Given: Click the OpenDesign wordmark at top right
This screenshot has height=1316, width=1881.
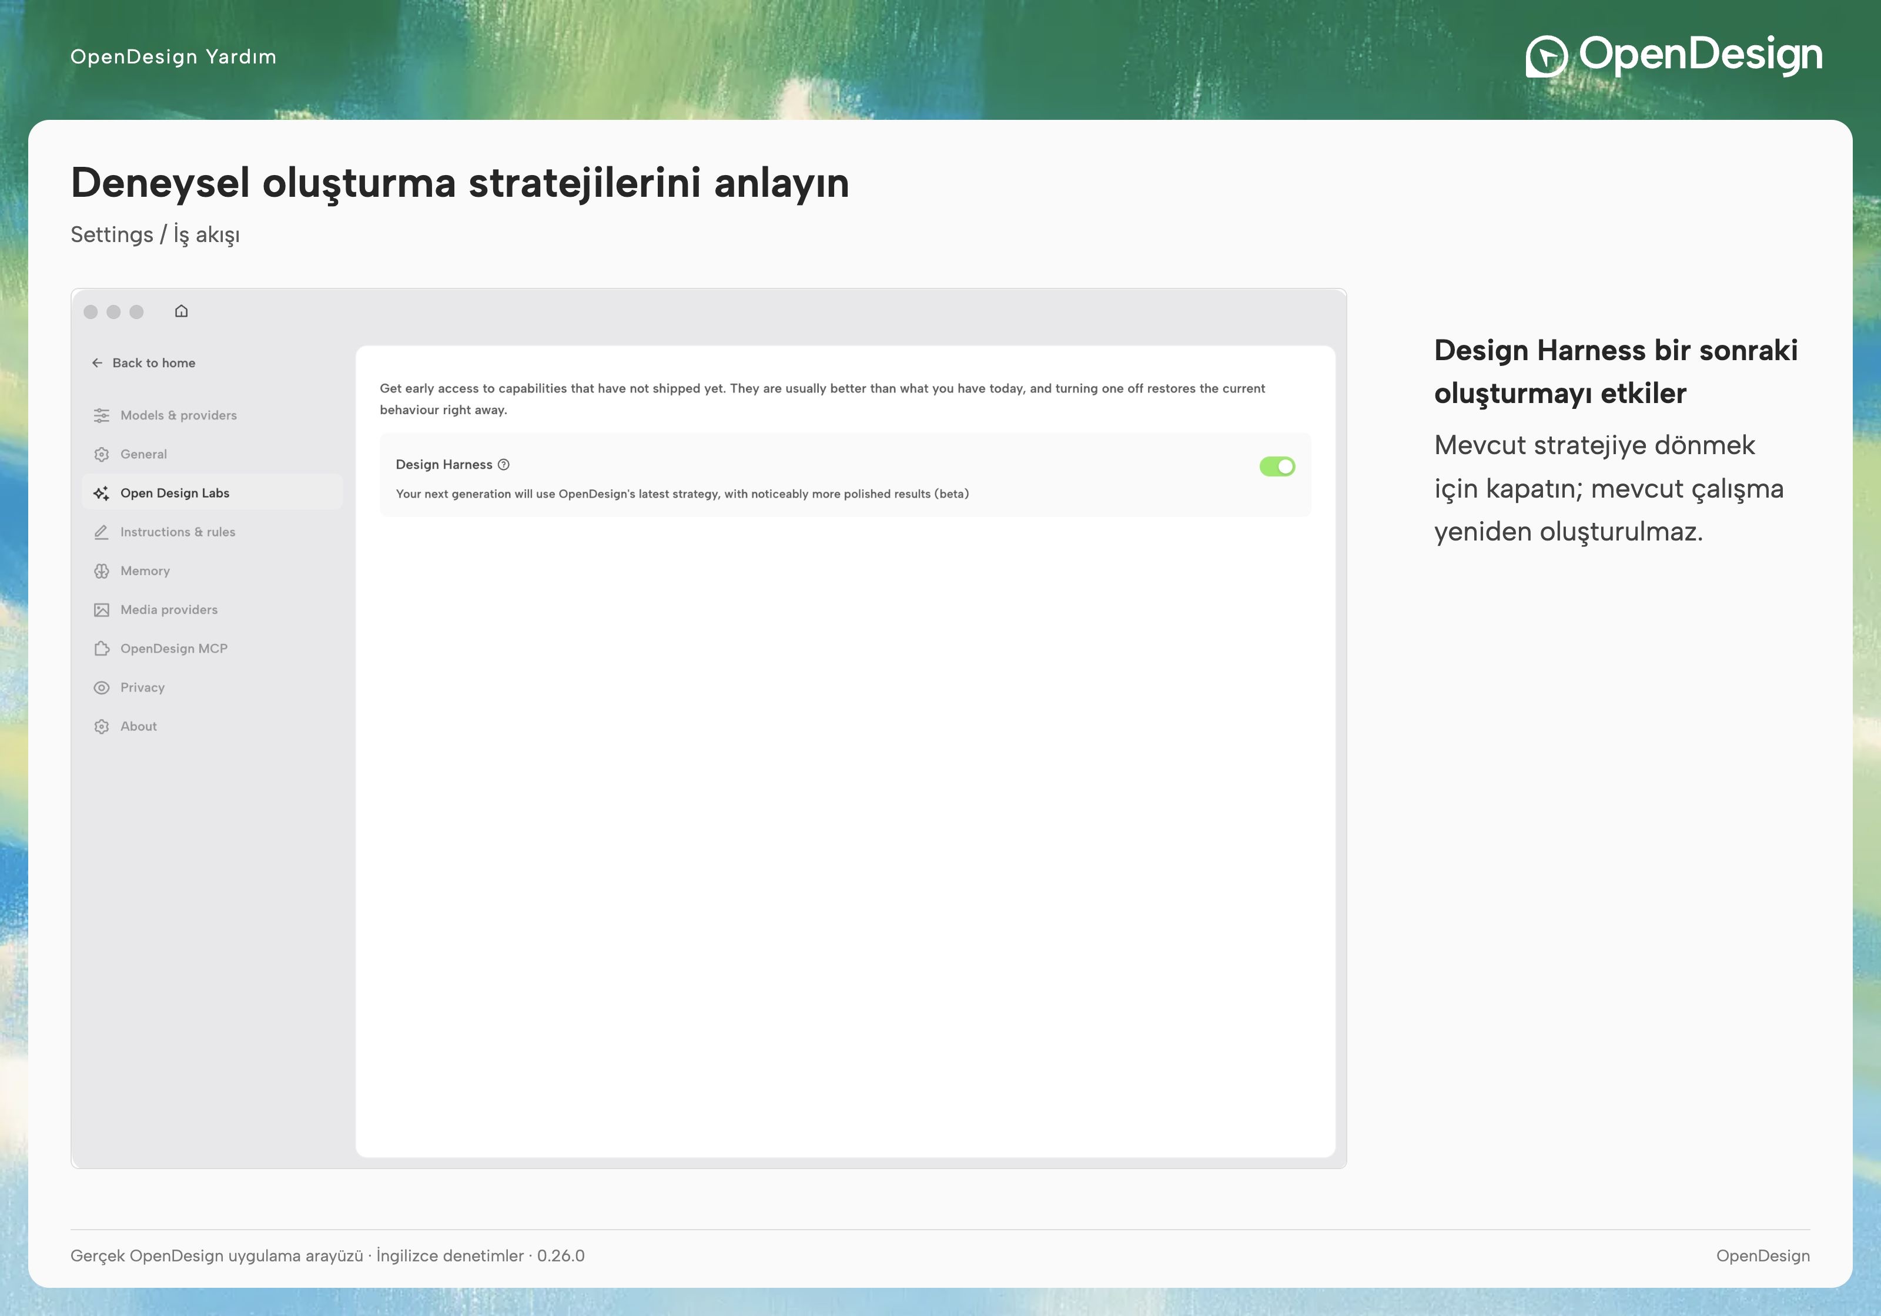Looking at the screenshot, I should tap(1700, 55).
